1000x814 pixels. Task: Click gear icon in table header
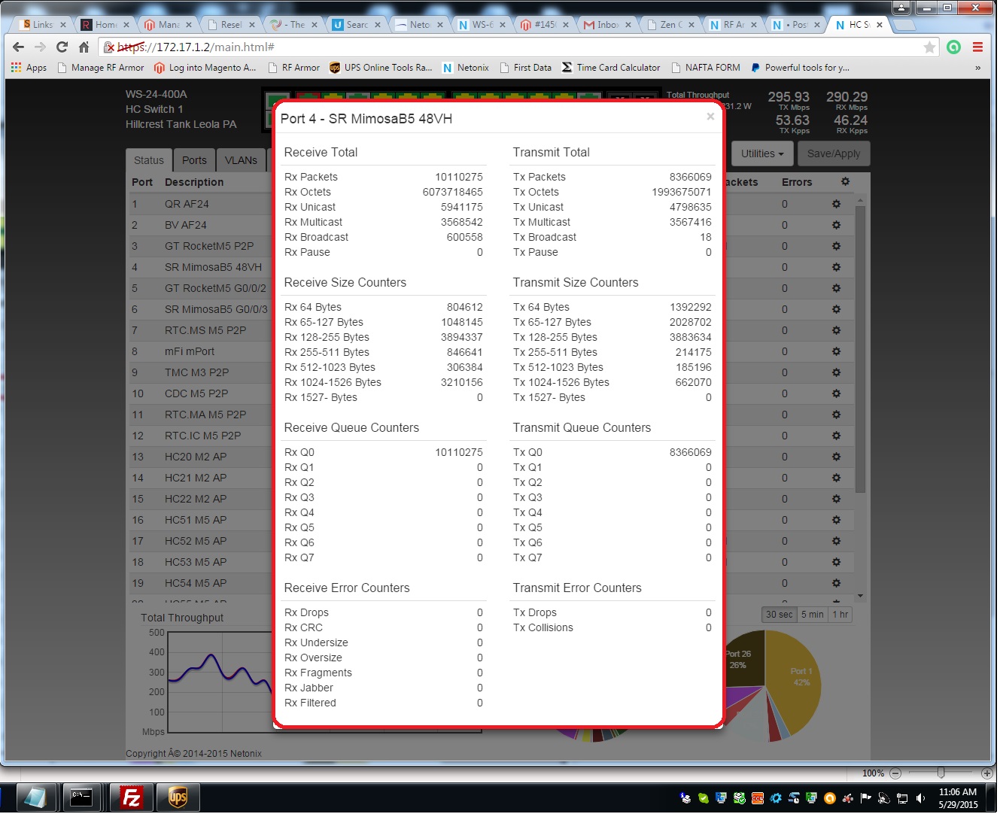pyautogui.click(x=845, y=182)
